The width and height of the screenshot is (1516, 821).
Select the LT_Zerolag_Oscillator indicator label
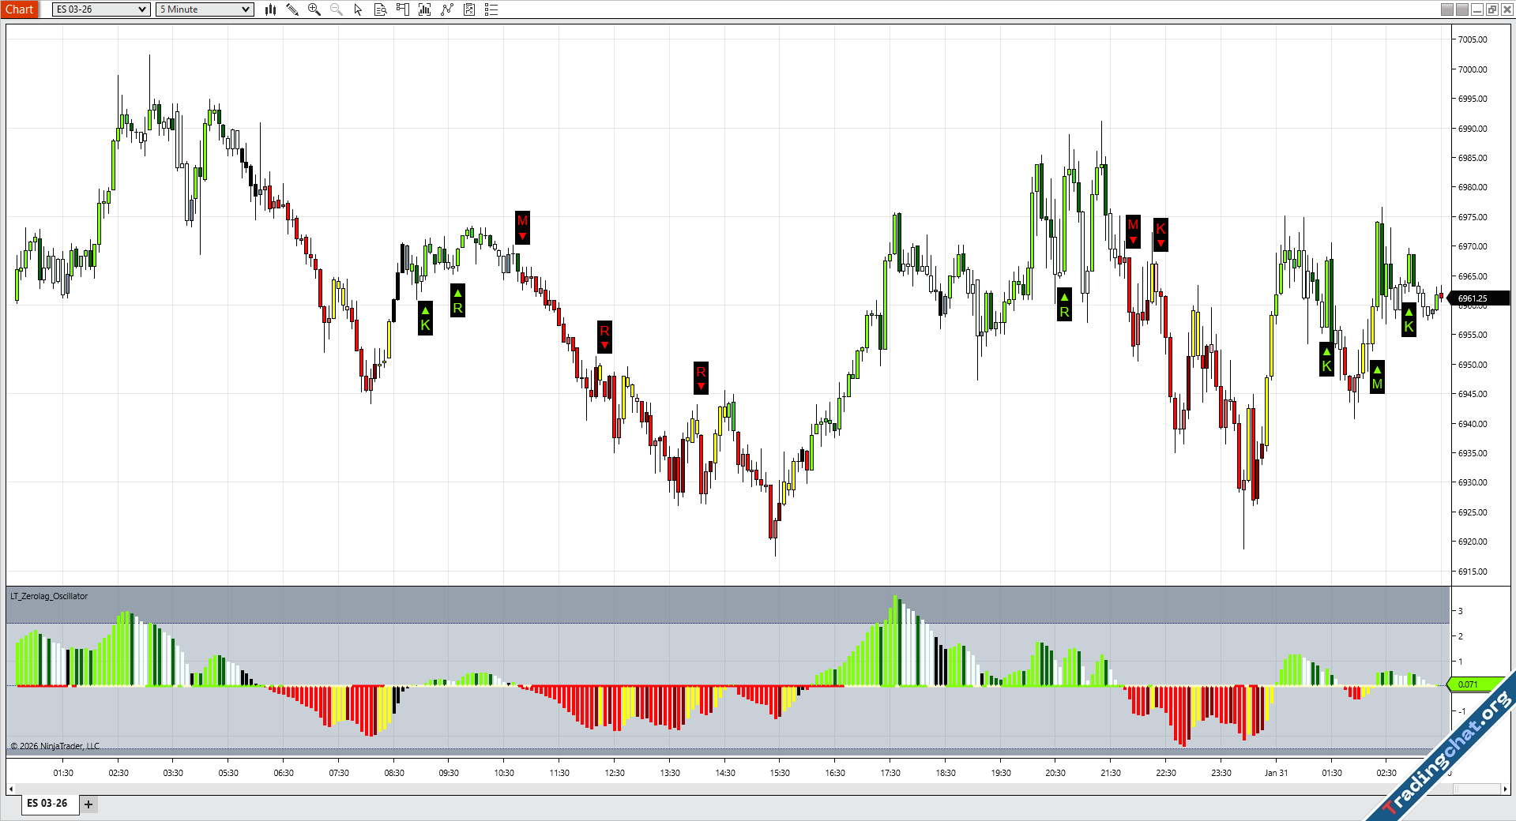[x=49, y=596]
